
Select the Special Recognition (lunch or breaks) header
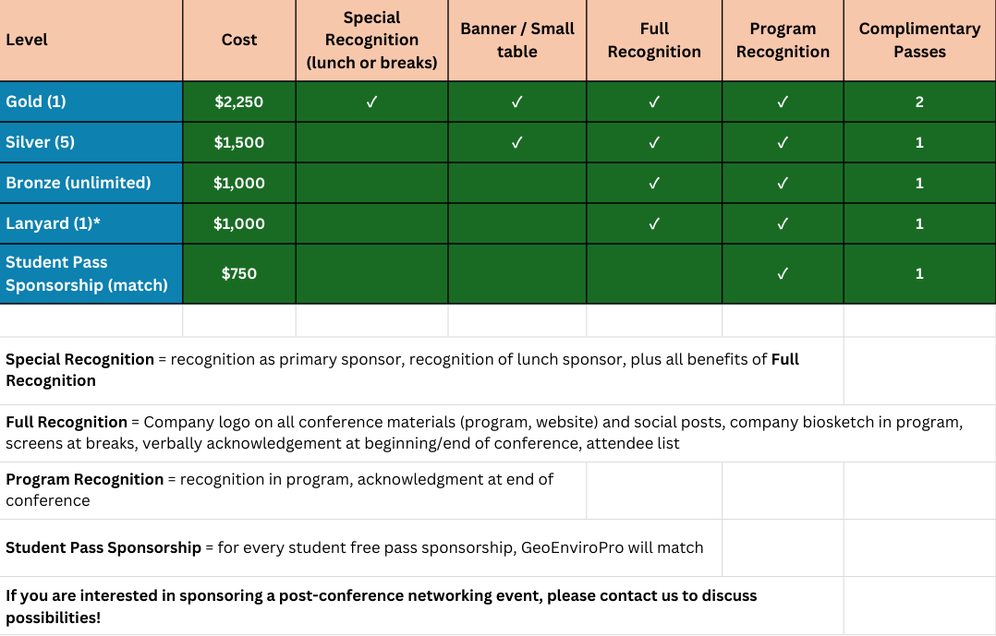click(x=371, y=41)
